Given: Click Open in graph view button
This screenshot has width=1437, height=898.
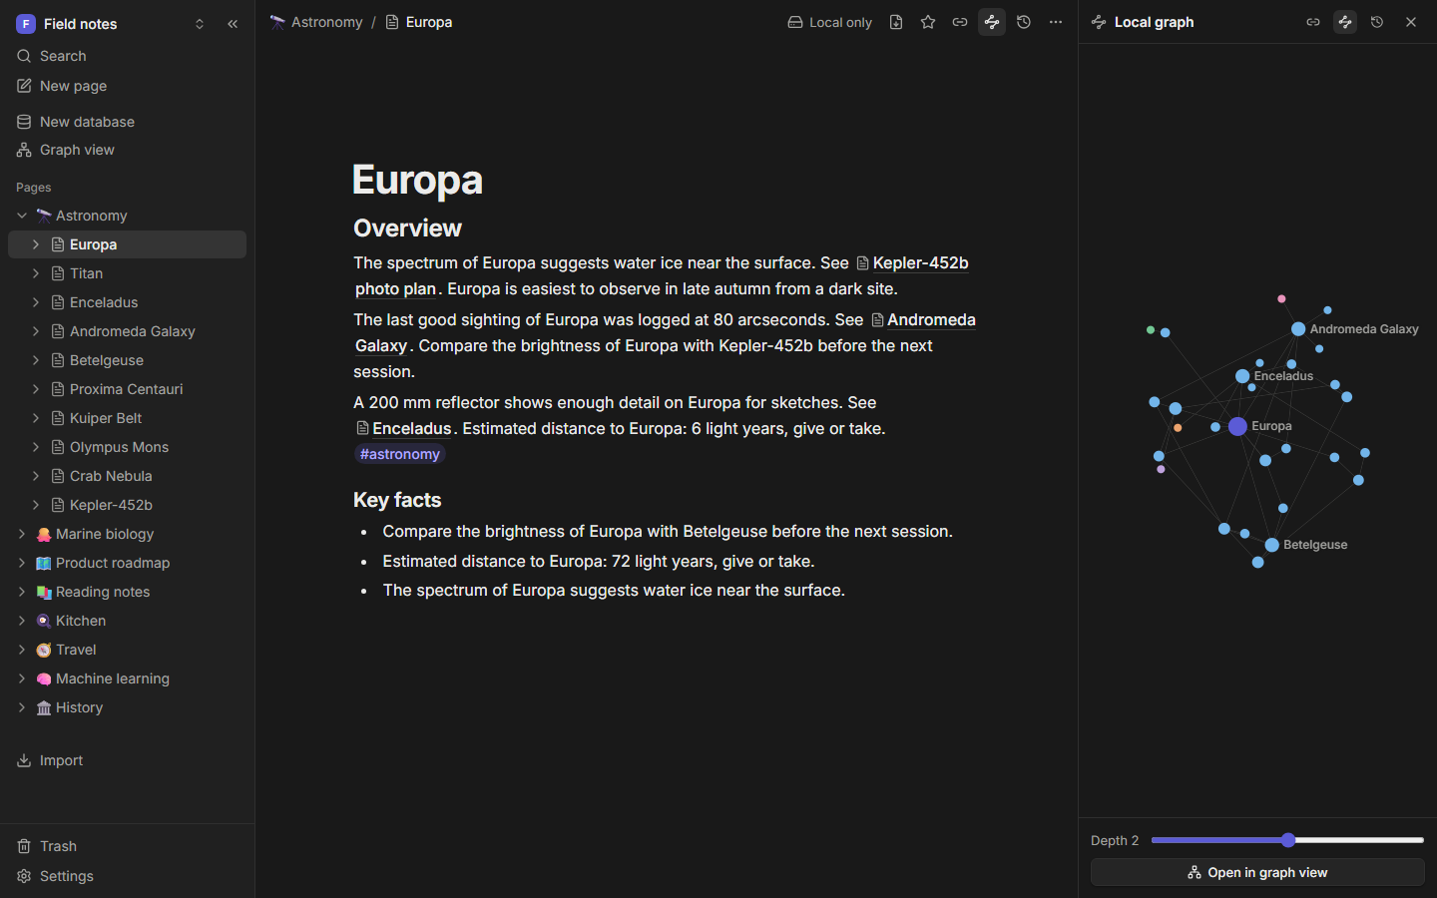Looking at the screenshot, I should 1257,872.
